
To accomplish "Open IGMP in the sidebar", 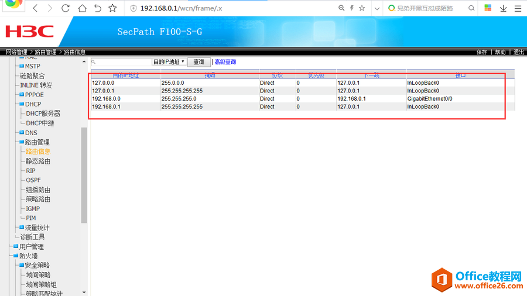I will [x=33, y=208].
